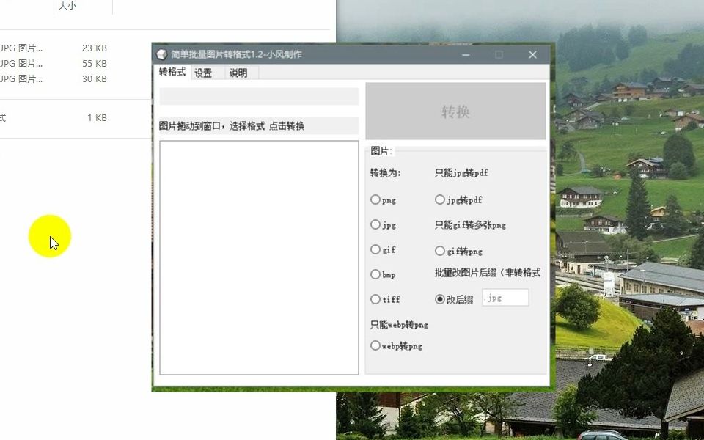Select the 55 KB JPG file in Explorer
The width and height of the screenshot is (704, 440).
tap(44, 63)
